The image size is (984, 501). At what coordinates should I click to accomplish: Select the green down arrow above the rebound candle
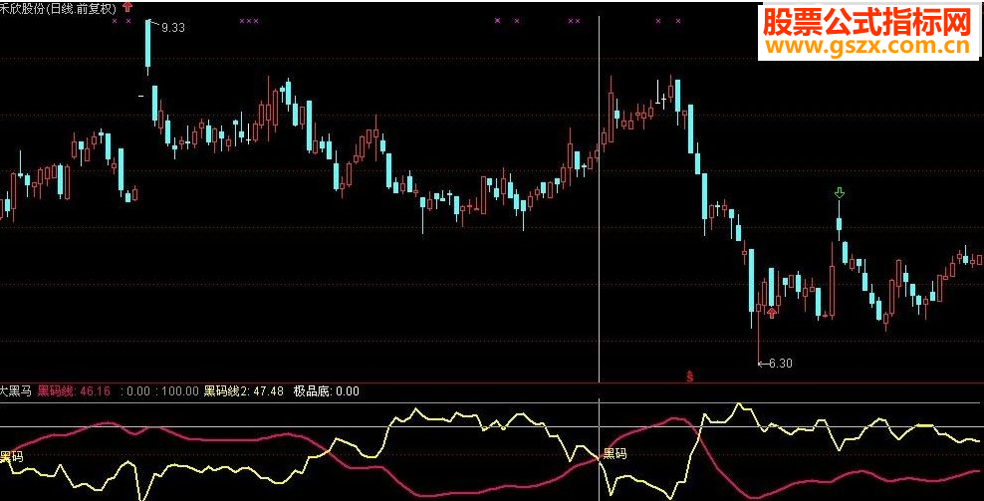click(x=839, y=193)
